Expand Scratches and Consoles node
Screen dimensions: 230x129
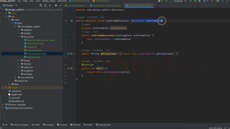click(3, 108)
